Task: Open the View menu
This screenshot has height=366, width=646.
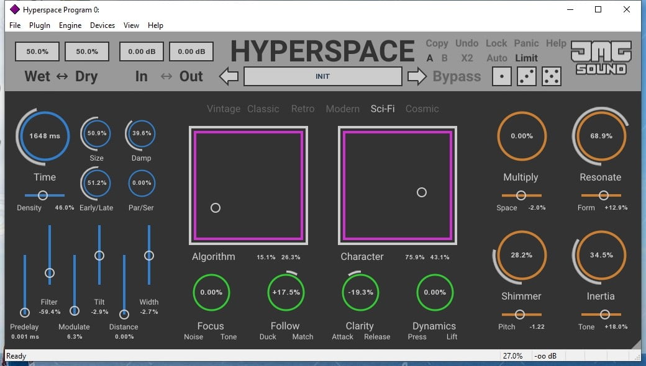Action: coord(131,25)
